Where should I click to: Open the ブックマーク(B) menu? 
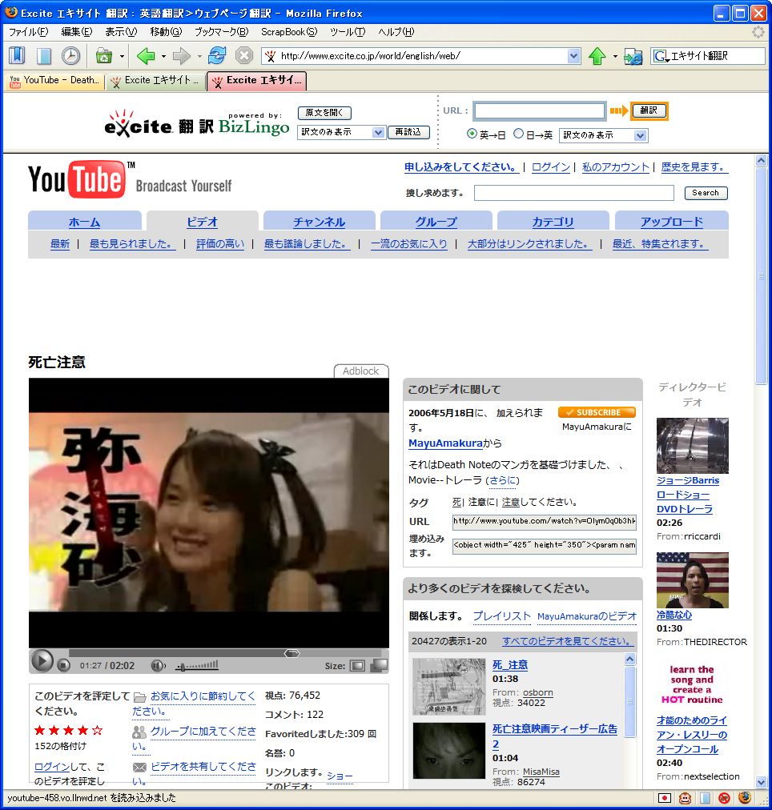point(221,32)
